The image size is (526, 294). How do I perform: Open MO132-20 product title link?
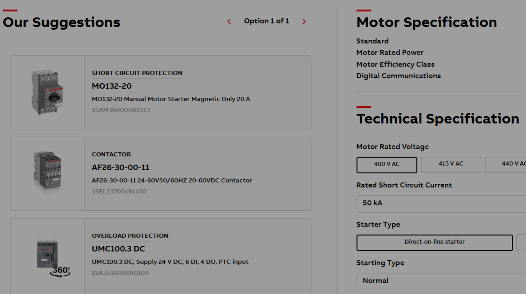111,86
